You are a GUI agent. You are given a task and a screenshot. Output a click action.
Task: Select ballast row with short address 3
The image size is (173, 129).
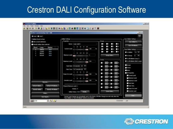(45, 55)
